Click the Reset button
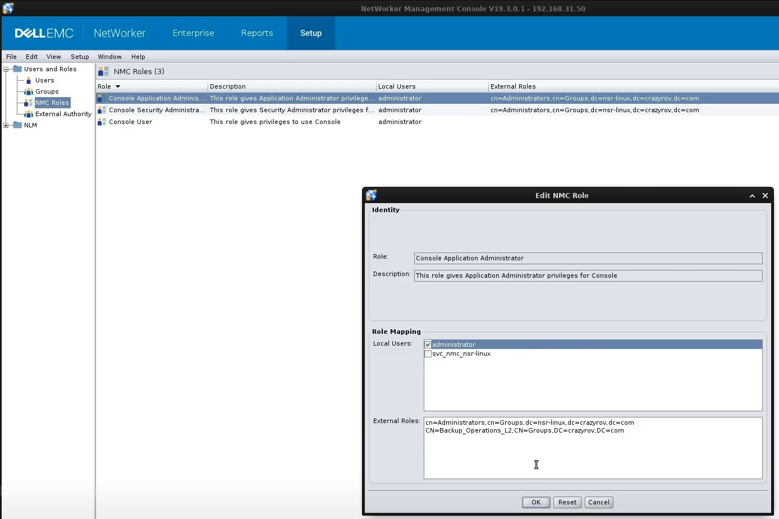Viewport: 779px width, 519px height. (567, 502)
